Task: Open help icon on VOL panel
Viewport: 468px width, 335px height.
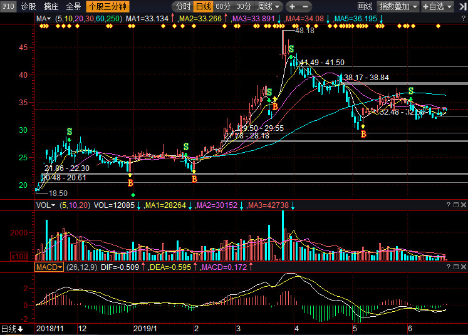Action: 449,205
